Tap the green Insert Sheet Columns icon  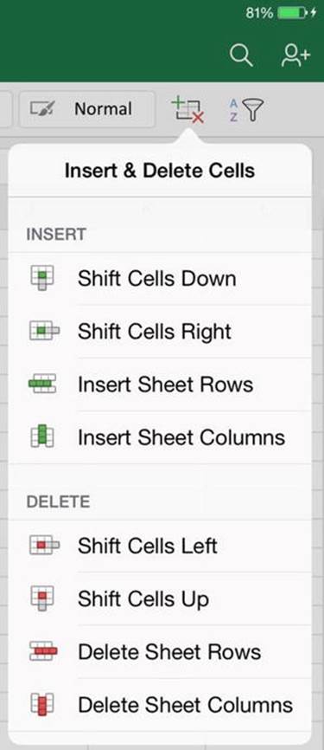point(42,436)
